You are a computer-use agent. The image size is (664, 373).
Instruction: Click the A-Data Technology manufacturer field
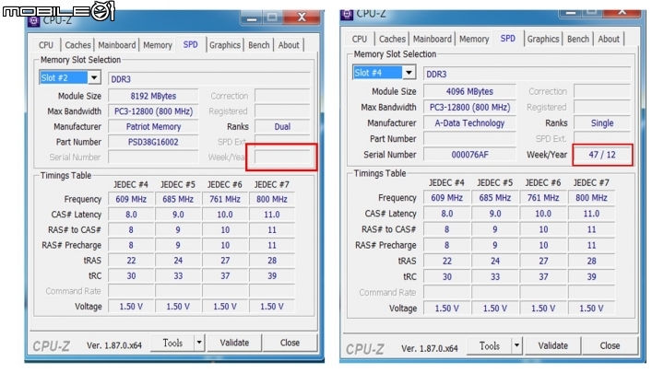(469, 123)
